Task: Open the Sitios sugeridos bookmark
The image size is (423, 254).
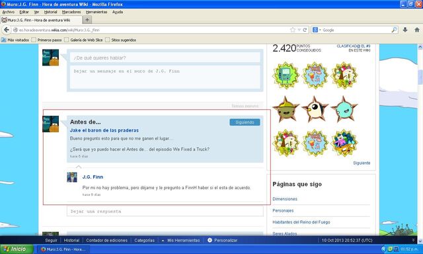Action: point(120,40)
